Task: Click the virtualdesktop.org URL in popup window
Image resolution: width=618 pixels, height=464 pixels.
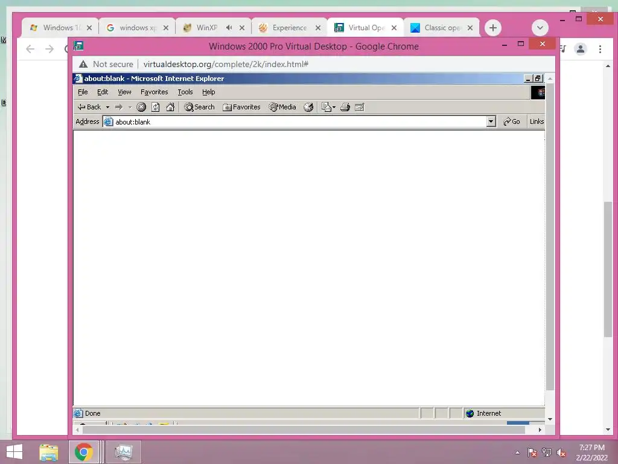Action: pos(226,64)
